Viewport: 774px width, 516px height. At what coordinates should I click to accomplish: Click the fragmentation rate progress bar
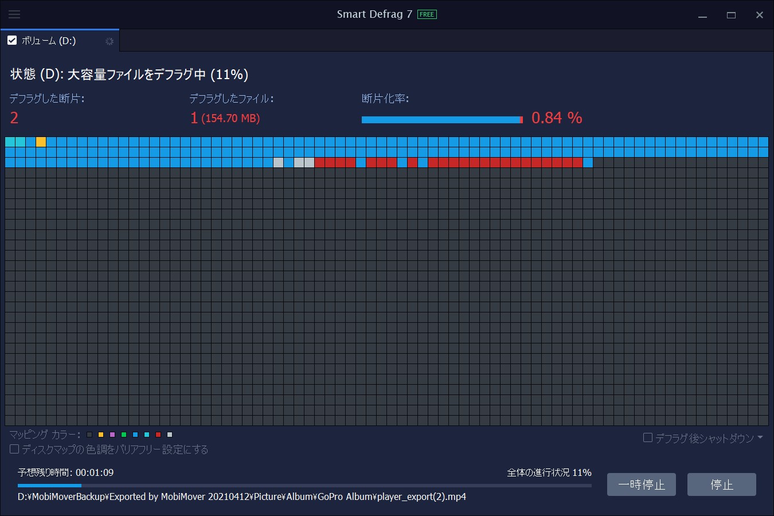pyautogui.click(x=441, y=119)
